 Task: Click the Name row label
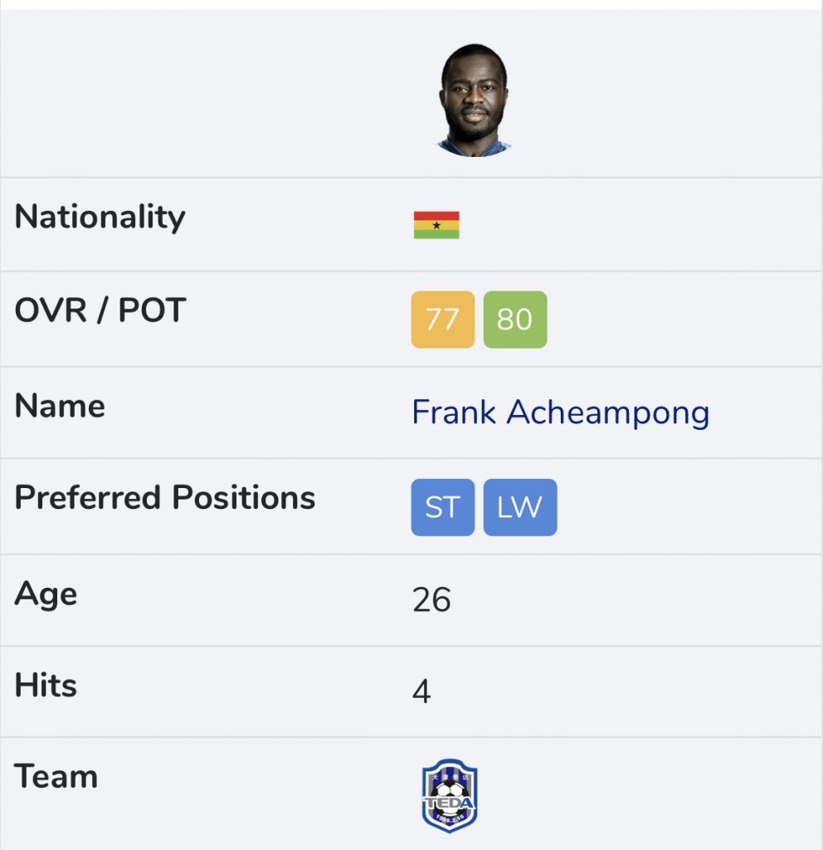(60, 405)
